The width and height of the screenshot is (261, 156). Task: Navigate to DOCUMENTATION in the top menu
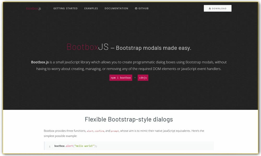(116, 8)
